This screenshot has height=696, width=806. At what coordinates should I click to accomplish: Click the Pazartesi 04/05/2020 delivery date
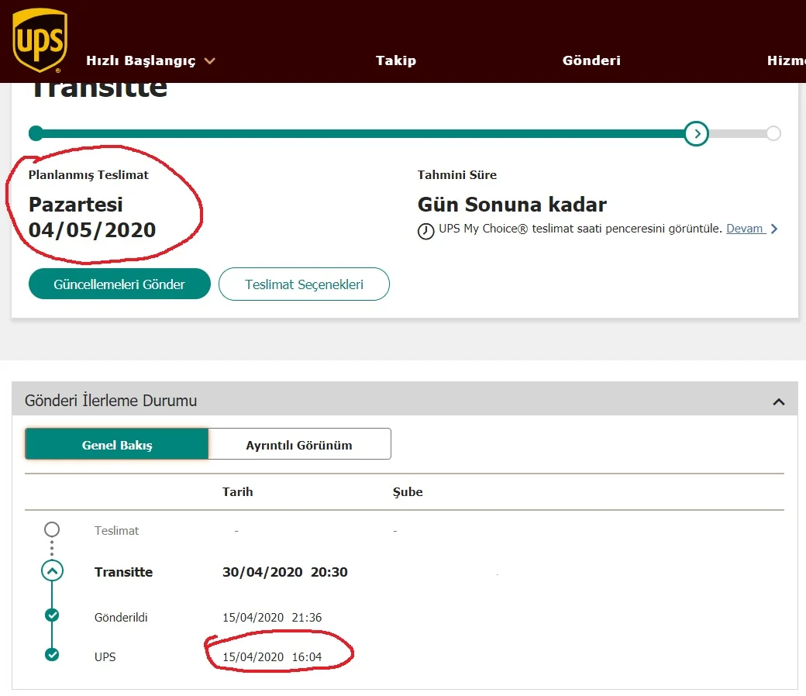tap(92, 217)
